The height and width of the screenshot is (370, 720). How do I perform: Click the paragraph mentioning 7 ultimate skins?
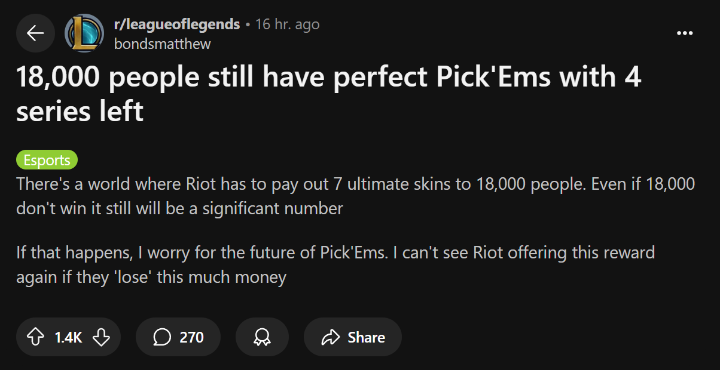(x=356, y=196)
